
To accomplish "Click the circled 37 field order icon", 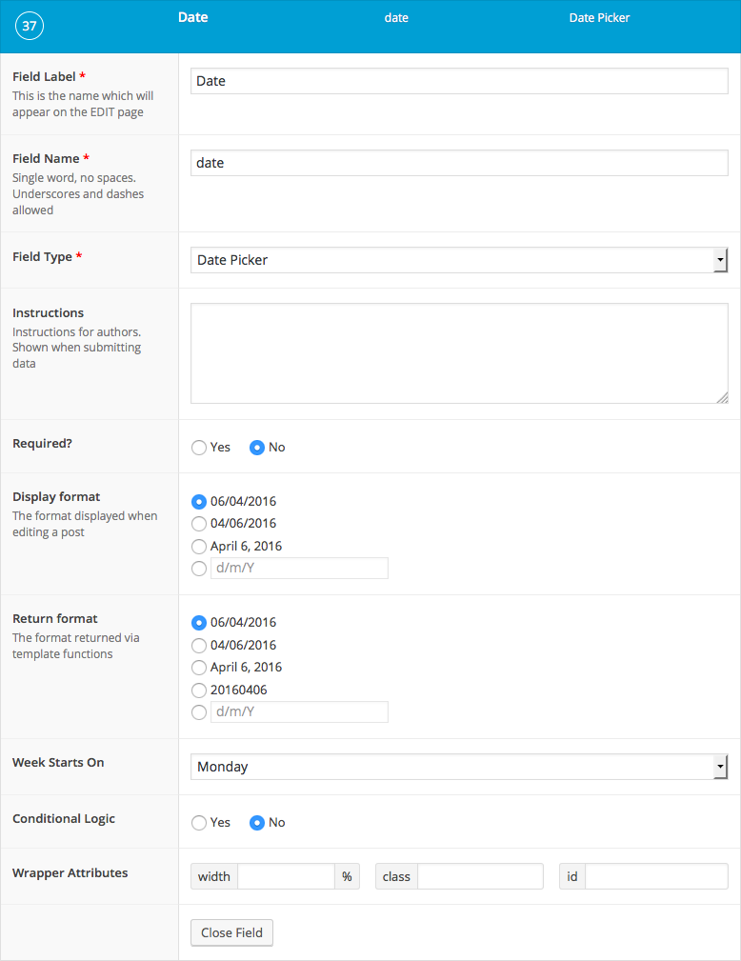I will tap(30, 26).
